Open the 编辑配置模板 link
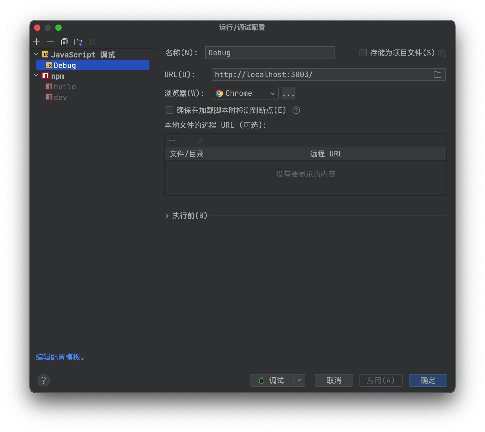Image resolution: width=485 pixels, height=432 pixels. click(60, 357)
